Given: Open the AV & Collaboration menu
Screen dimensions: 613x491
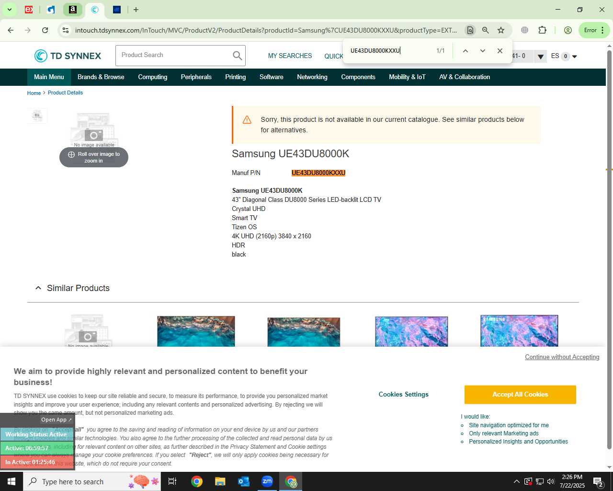Looking at the screenshot, I should pyautogui.click(x=465, y=77).
